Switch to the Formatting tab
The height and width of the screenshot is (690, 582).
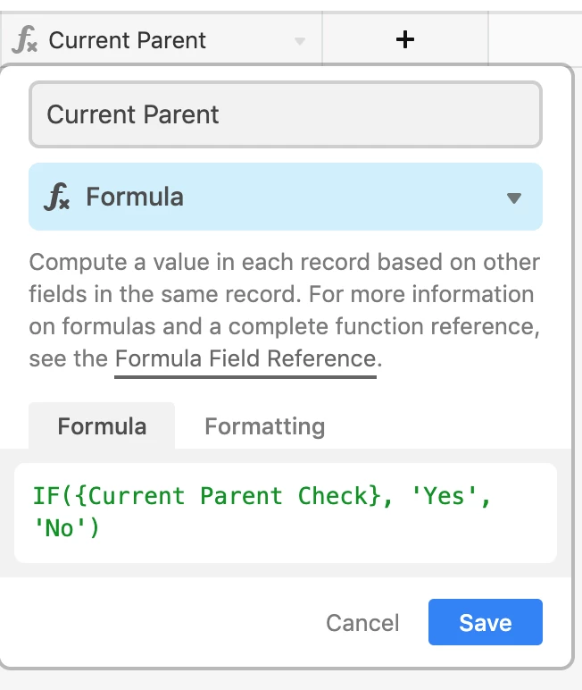[x=264, y=426]
